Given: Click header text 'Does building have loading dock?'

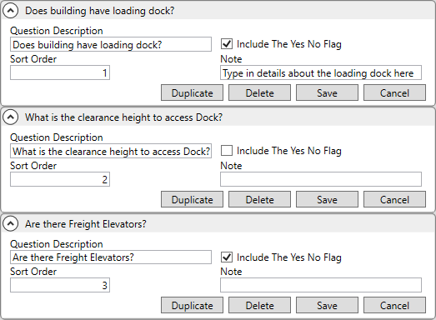Looking at the screenshot, I should [100, 11].
